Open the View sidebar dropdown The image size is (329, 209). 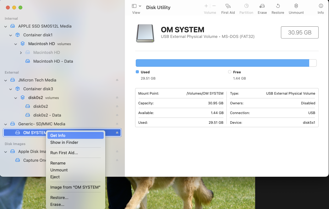136,6
